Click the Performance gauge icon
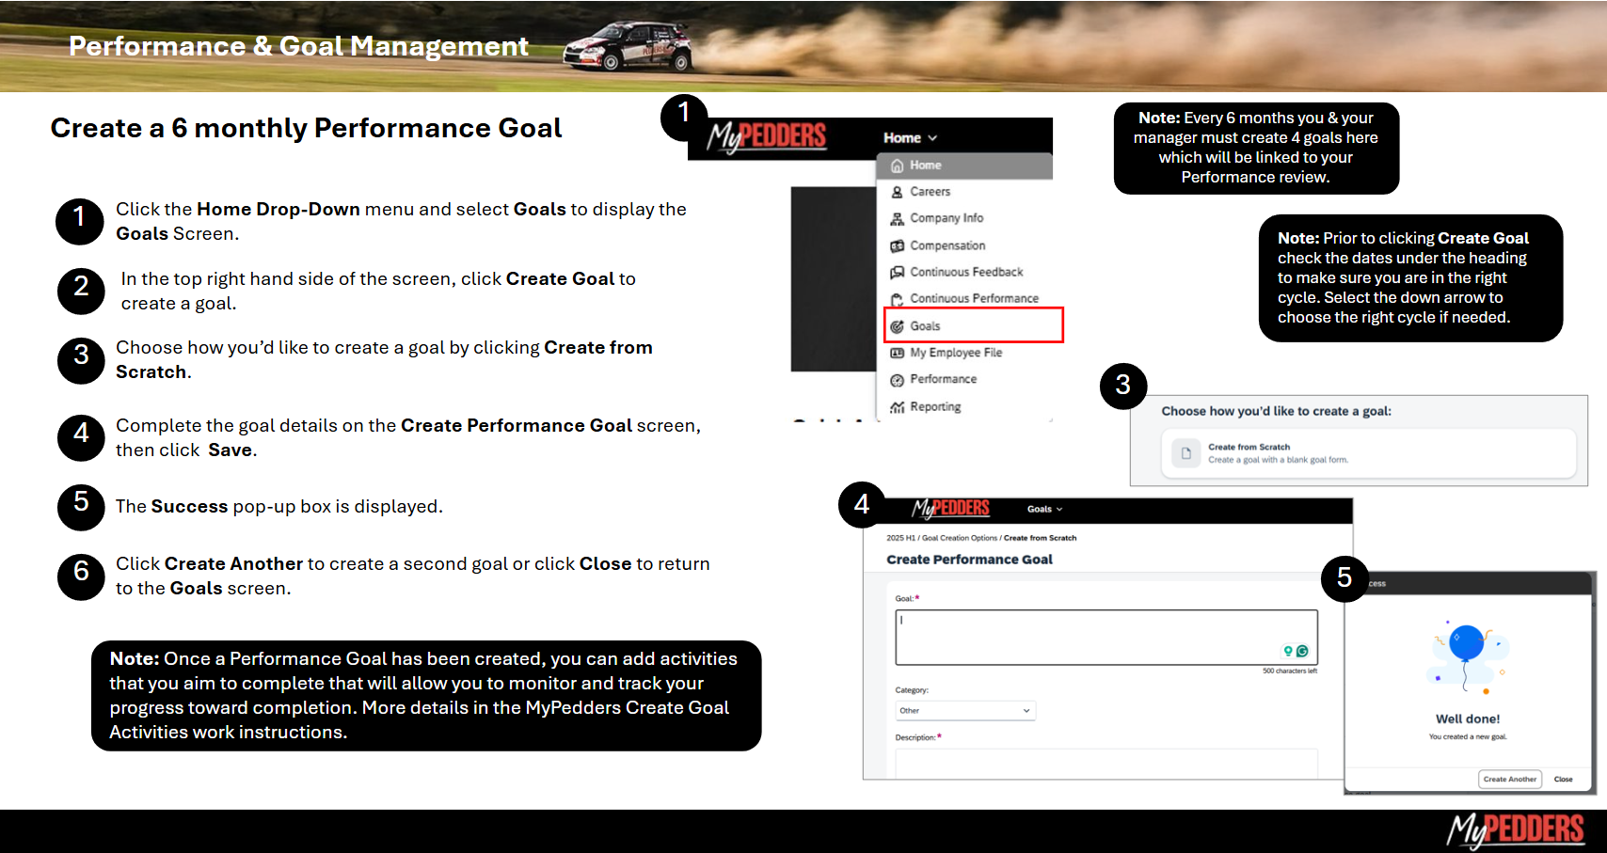Screen dimensions: 1607x853 (x=897, y=380)
